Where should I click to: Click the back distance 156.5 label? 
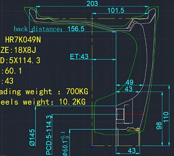click(x=49, y=29)
